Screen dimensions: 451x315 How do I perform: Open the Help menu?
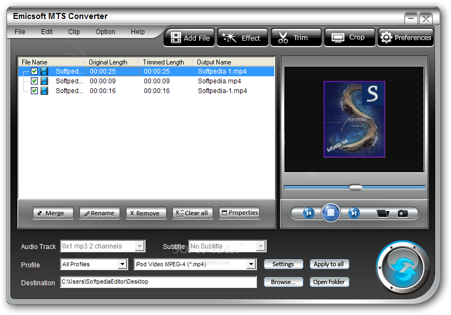(137, 32)
